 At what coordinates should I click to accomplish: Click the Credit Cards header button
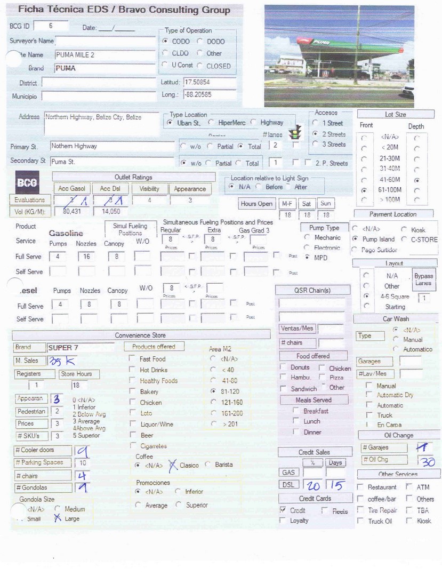point(315,499)
